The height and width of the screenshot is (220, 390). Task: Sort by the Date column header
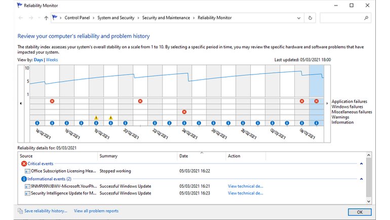click(x=202, y=156)
